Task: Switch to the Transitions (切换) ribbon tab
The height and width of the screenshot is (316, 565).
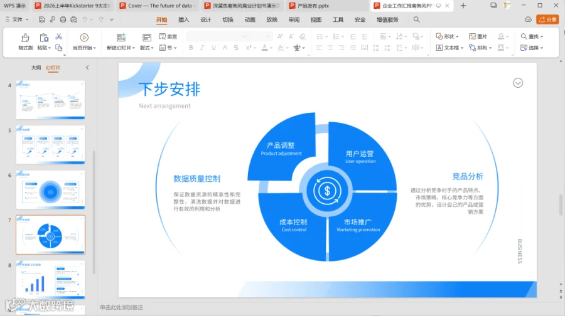Action: pyautogui.click(x=228, y=19)
